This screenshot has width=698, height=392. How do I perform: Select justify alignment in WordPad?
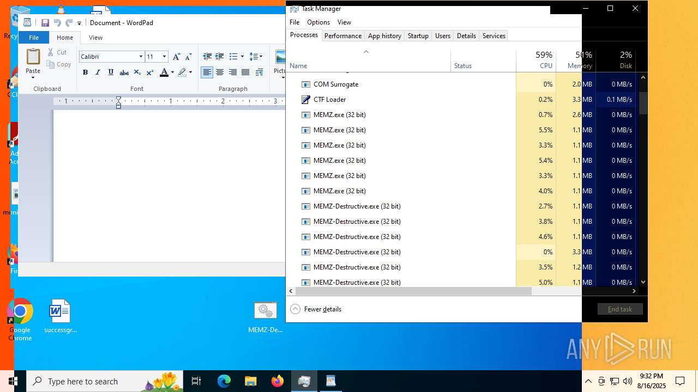pos(245,72)
